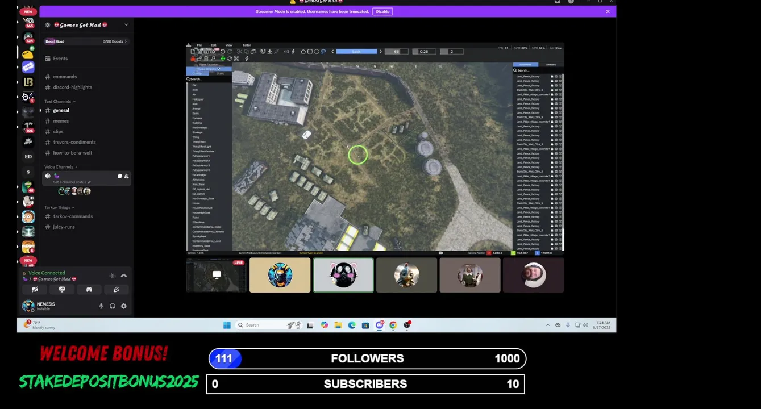Screen dimensions: 761x409
Task: Click the lightning bolt icon in the toolbar
Action: [247, 59]
